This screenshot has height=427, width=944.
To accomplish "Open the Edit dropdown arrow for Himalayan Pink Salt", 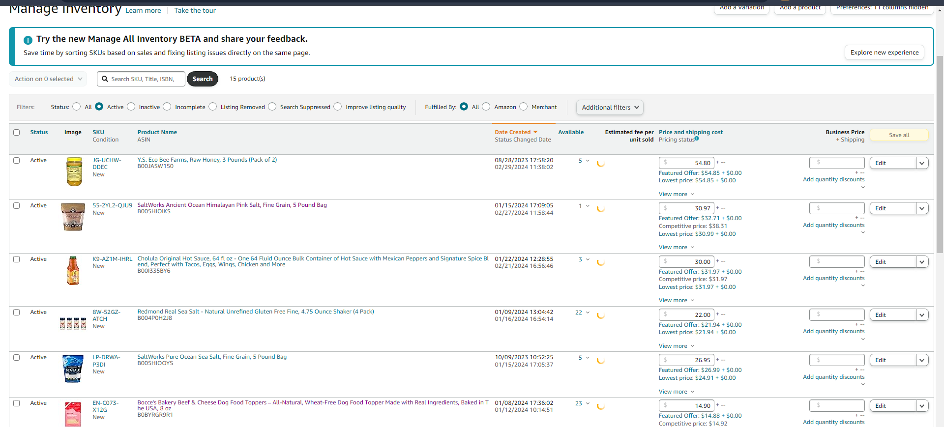I will click(x=922, y=208).
